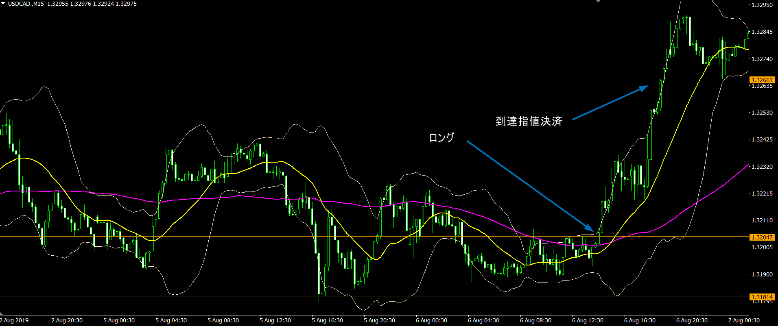Click the 1.32320 price axis label
This screenshot has height=326, width=778.
[762, 167]
